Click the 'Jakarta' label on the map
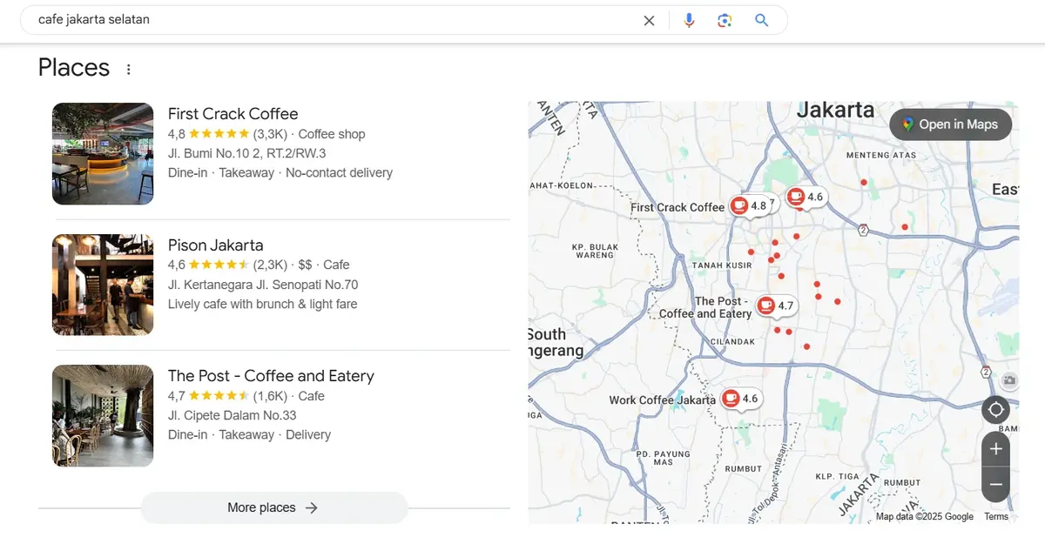 point(835,110)
